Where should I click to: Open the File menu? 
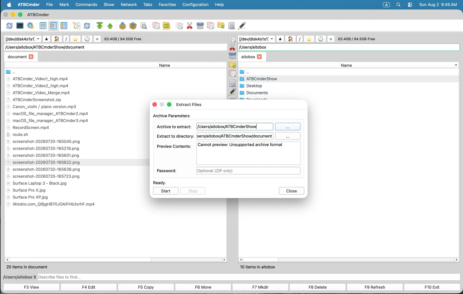coord(49,5)
